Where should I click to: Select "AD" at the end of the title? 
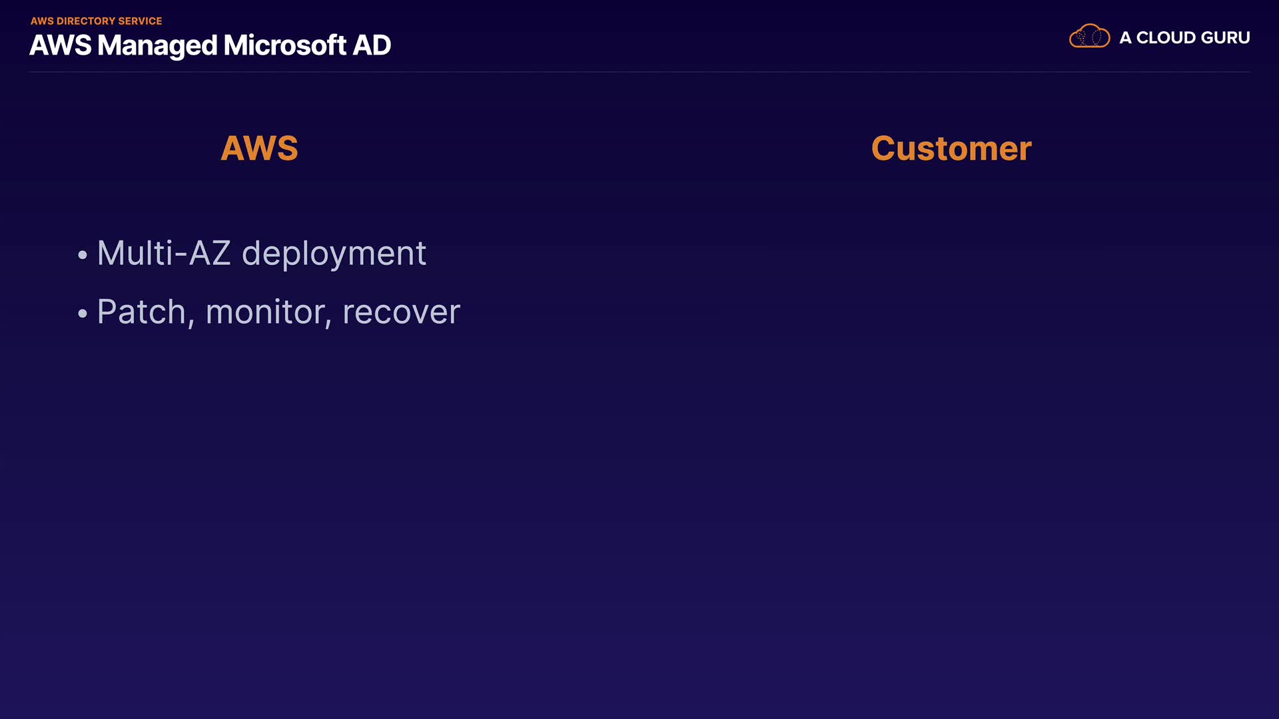click(x=372, y=45)
